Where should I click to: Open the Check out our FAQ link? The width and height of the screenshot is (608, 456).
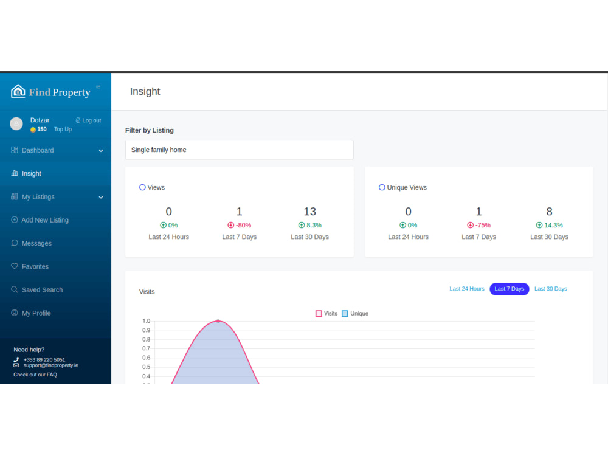(x=35, y=375)
